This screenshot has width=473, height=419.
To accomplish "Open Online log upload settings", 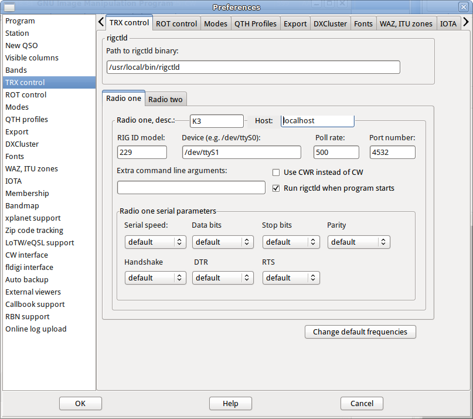I will [36, 329].
